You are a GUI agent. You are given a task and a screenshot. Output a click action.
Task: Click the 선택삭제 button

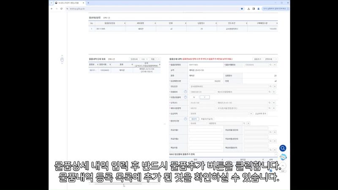(x=269, y=59)
